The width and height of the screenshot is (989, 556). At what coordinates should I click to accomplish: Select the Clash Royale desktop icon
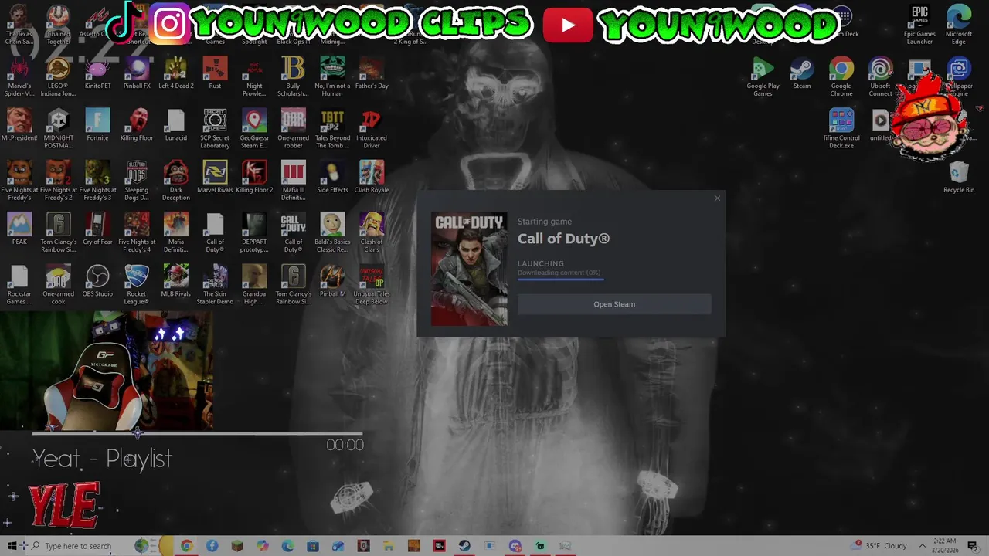(372, 177)
